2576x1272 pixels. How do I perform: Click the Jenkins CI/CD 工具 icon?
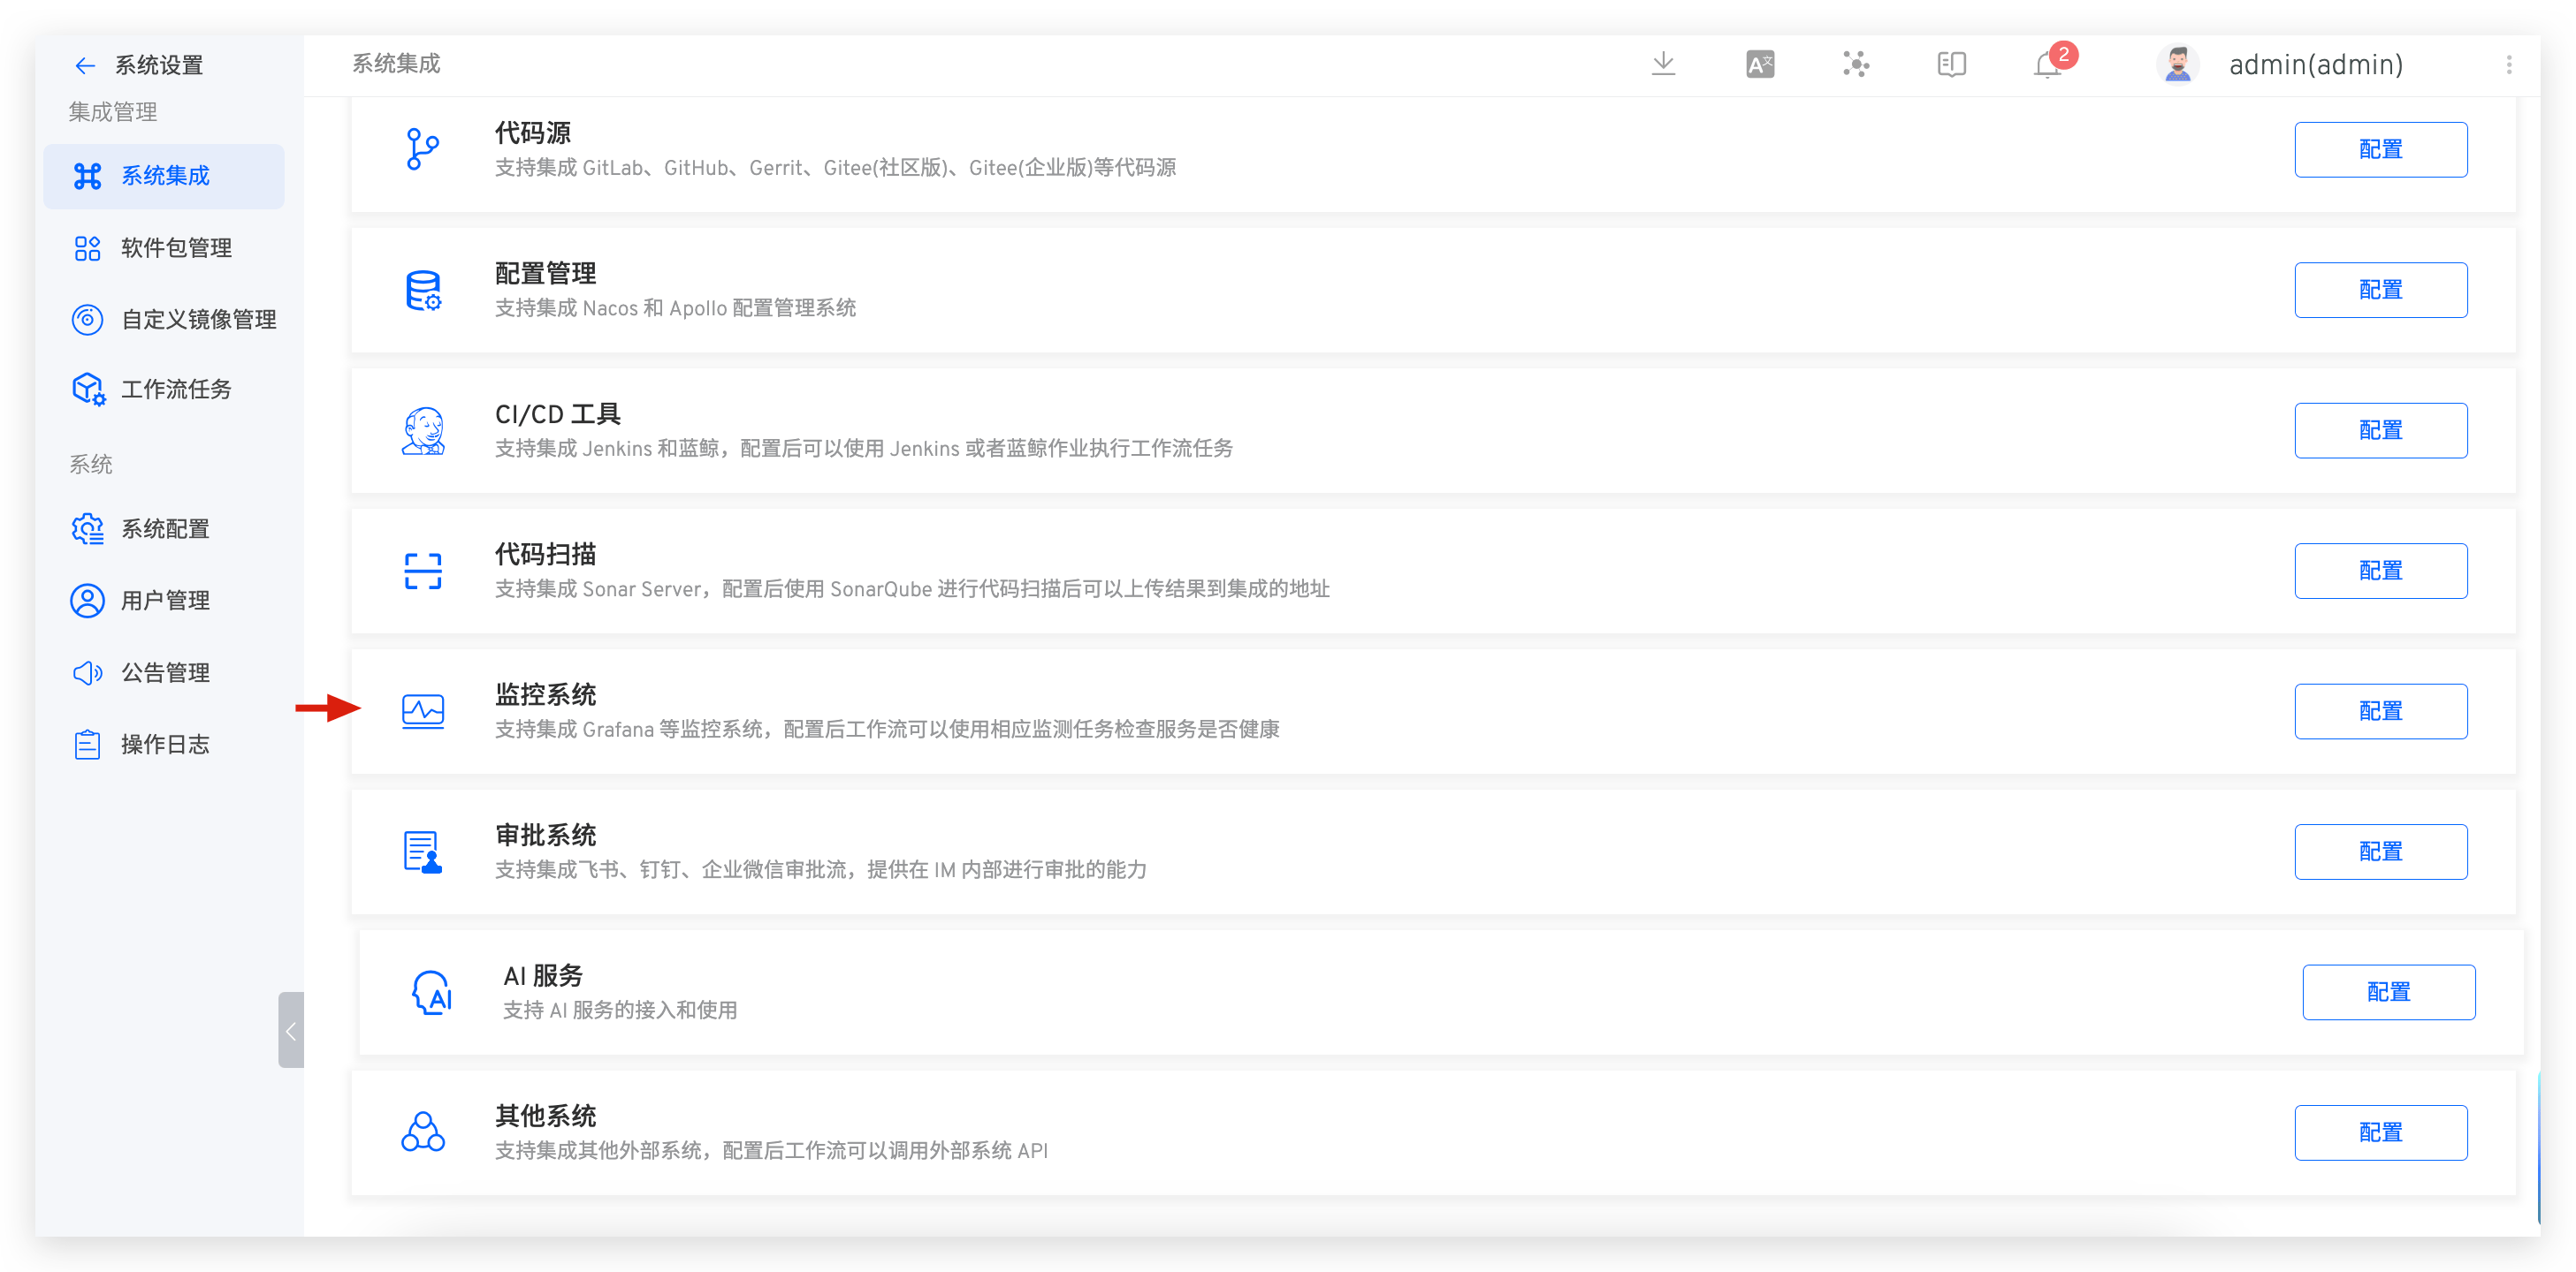click(423, 431)
